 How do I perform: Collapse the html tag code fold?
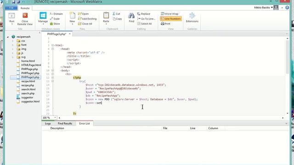53,45
